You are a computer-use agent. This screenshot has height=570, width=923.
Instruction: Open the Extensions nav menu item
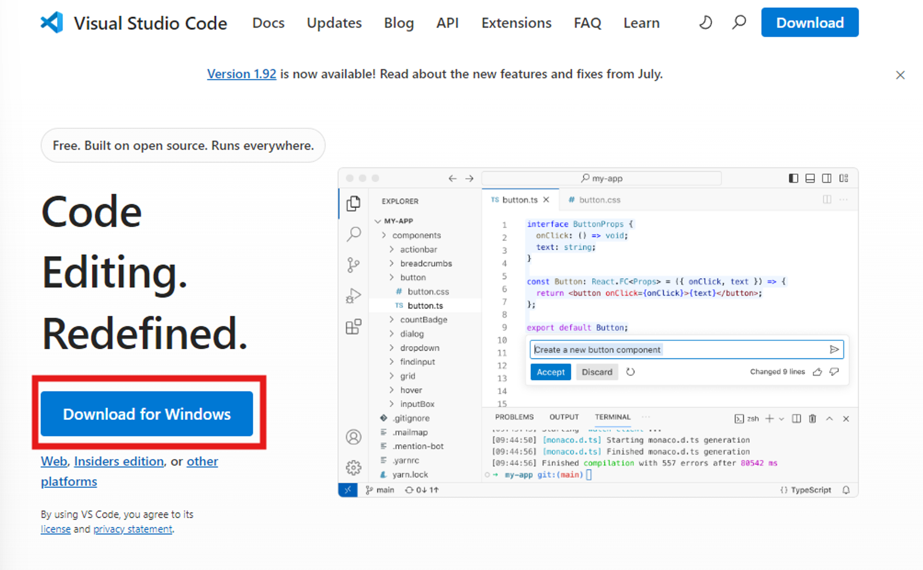[x=516, y=23]
